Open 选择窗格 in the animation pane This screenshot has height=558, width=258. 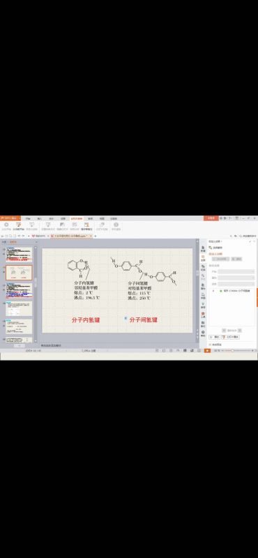217,248
